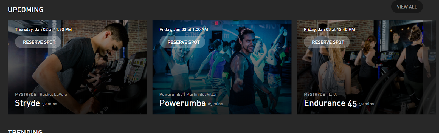The width and height of the screenshot is (439, 133).
Task: Open the Powerumba class card image
Action: click(x=222, y=67)
